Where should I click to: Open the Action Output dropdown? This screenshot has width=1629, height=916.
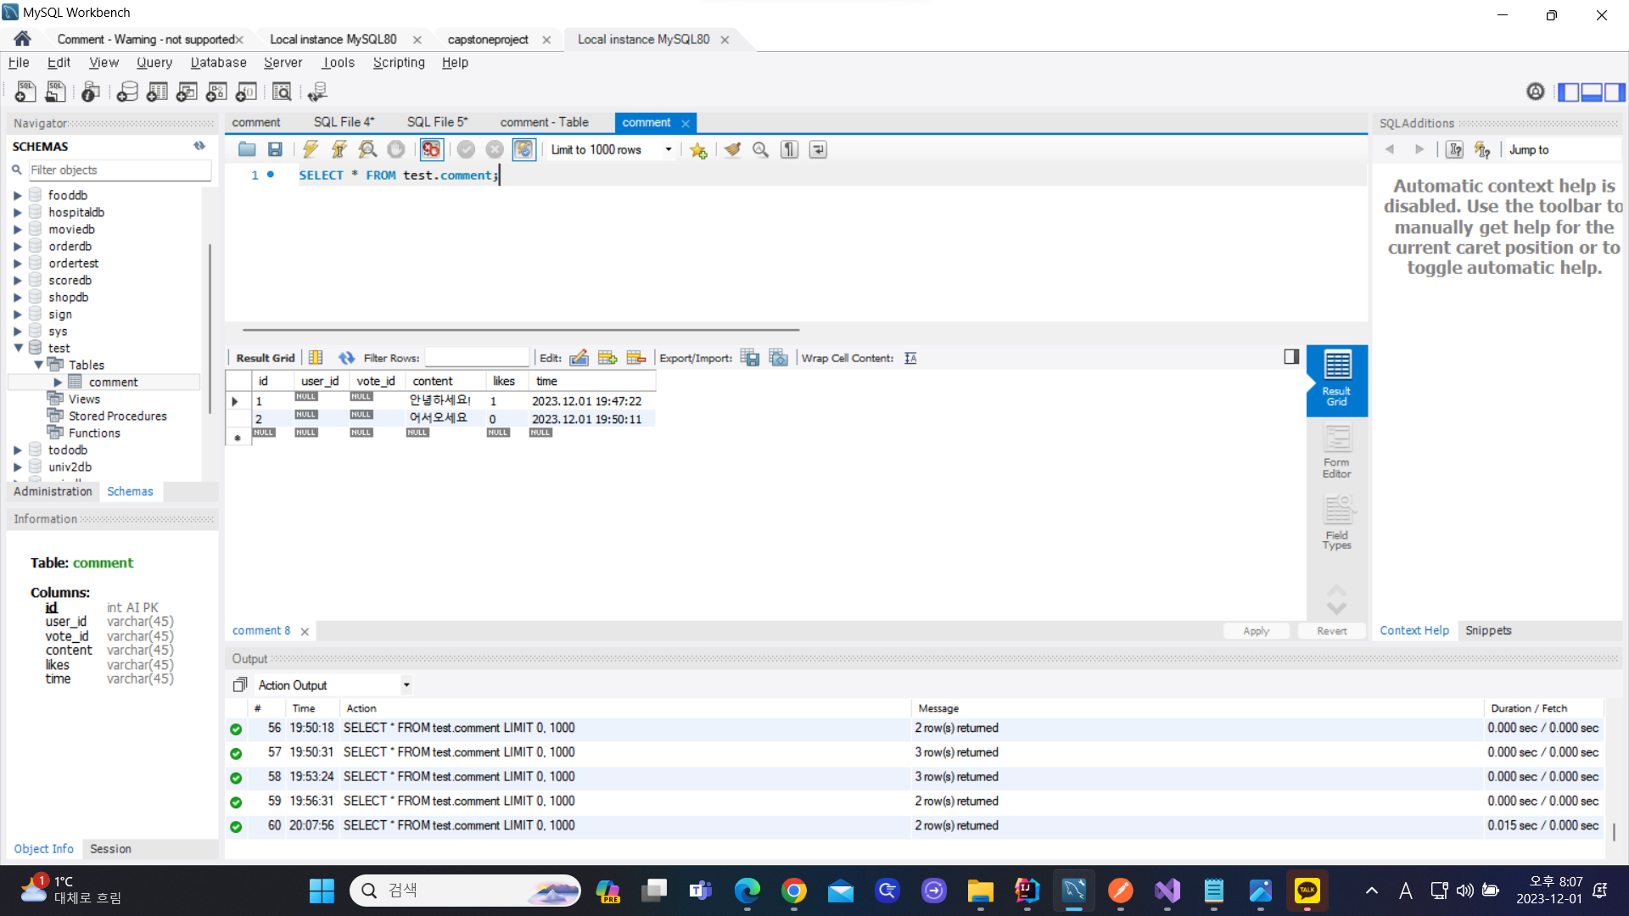click(x=406, y=684)
